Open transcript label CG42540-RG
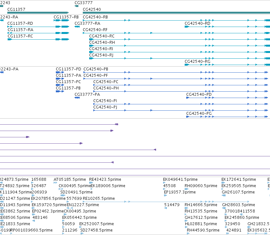The height and width of the screenshot is (235, 270). [x=197, y=62]
